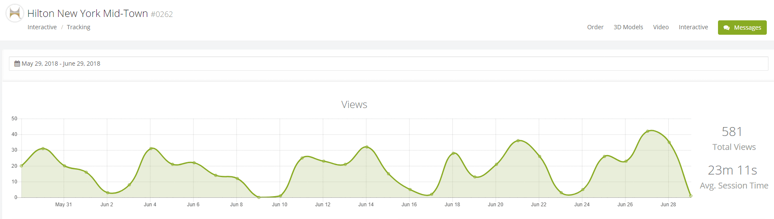Click the Total Views label
Image resolution: width=774 pixels, height=219 pixels.
(734, 147)
